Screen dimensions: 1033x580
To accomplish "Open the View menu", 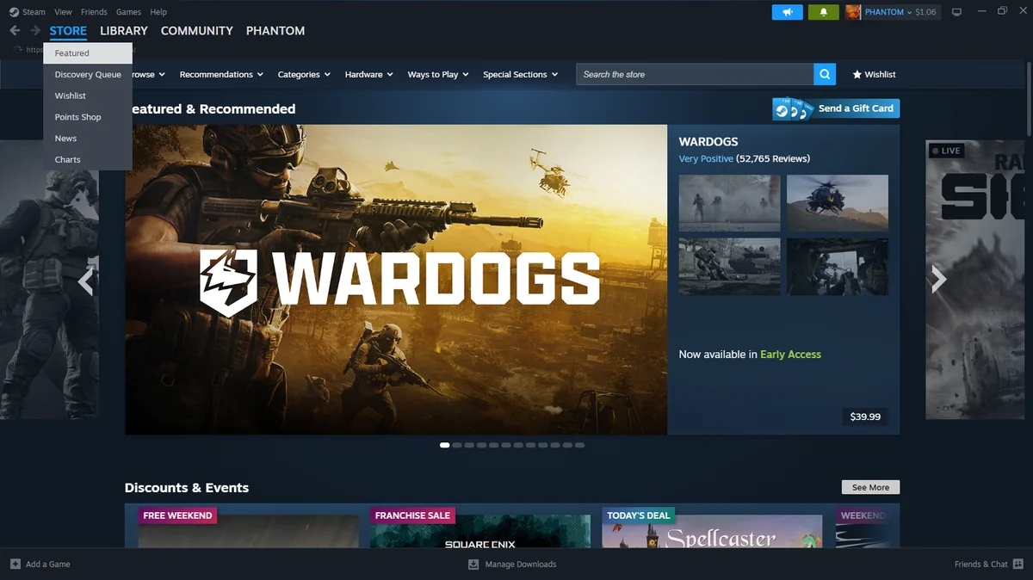I will tap(63, 12).
